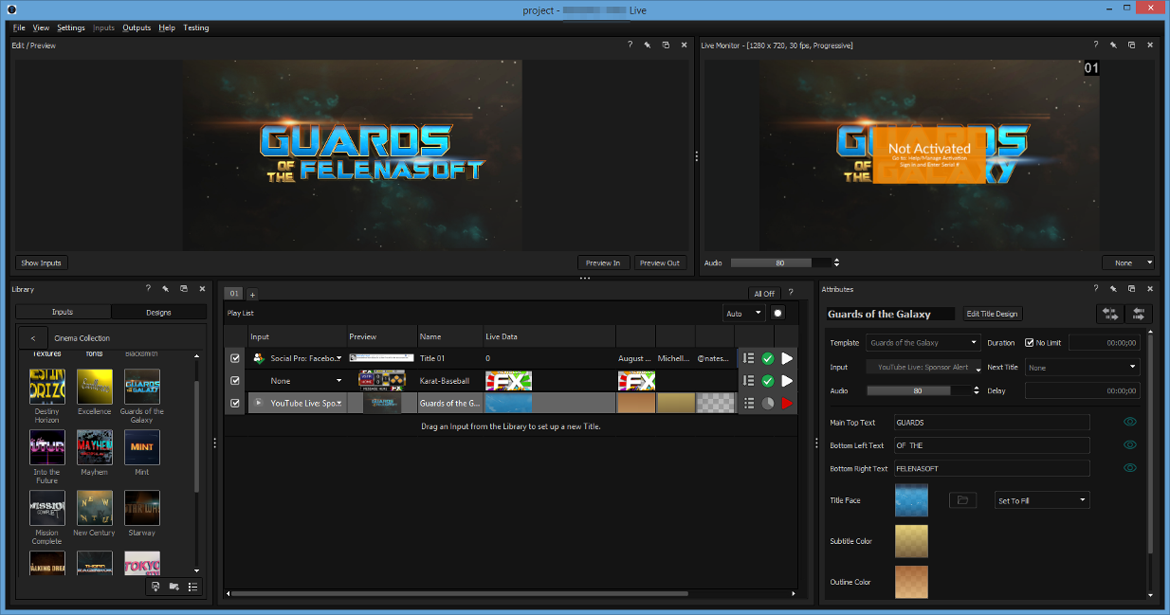Screen dimensions: 1170x615
Task: Play the Title 01 row
Action: point(787,358)
